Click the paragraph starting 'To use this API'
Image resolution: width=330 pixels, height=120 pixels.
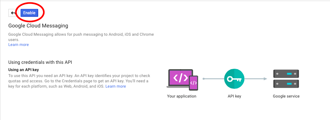[x=79, y=81]
